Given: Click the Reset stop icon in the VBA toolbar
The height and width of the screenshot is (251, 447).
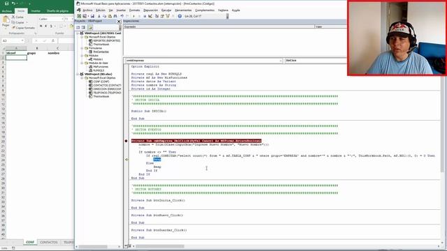Looking at the screenshot, I should pos(145,16).
